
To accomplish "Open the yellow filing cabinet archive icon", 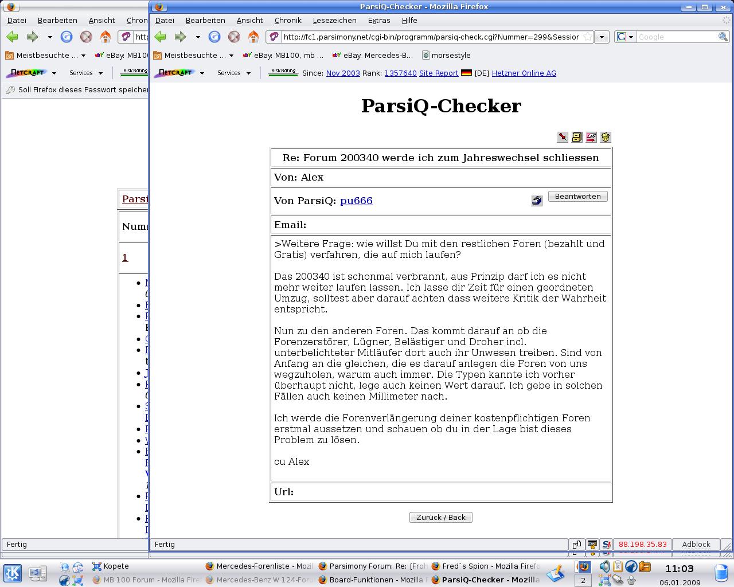I will (577, 137).
